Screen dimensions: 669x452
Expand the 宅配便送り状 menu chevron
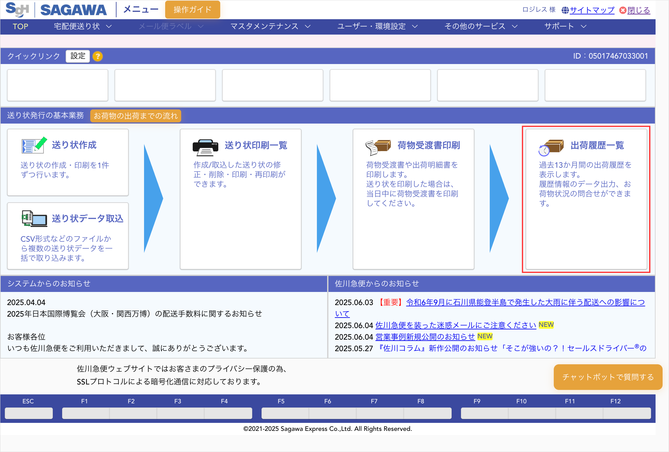tap(109, 26)
